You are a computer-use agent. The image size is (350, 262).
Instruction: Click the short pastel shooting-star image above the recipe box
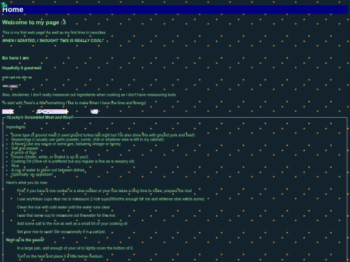point(8,111)
